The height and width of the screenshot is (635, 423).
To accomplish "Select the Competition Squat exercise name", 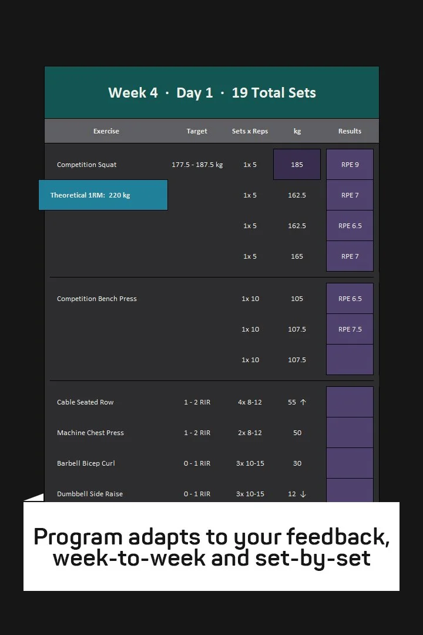I will (86, 165).
